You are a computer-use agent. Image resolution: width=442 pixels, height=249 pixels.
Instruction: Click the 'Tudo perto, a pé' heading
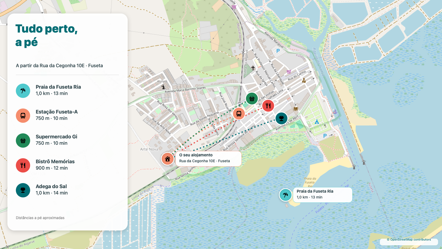pos(47,35)
